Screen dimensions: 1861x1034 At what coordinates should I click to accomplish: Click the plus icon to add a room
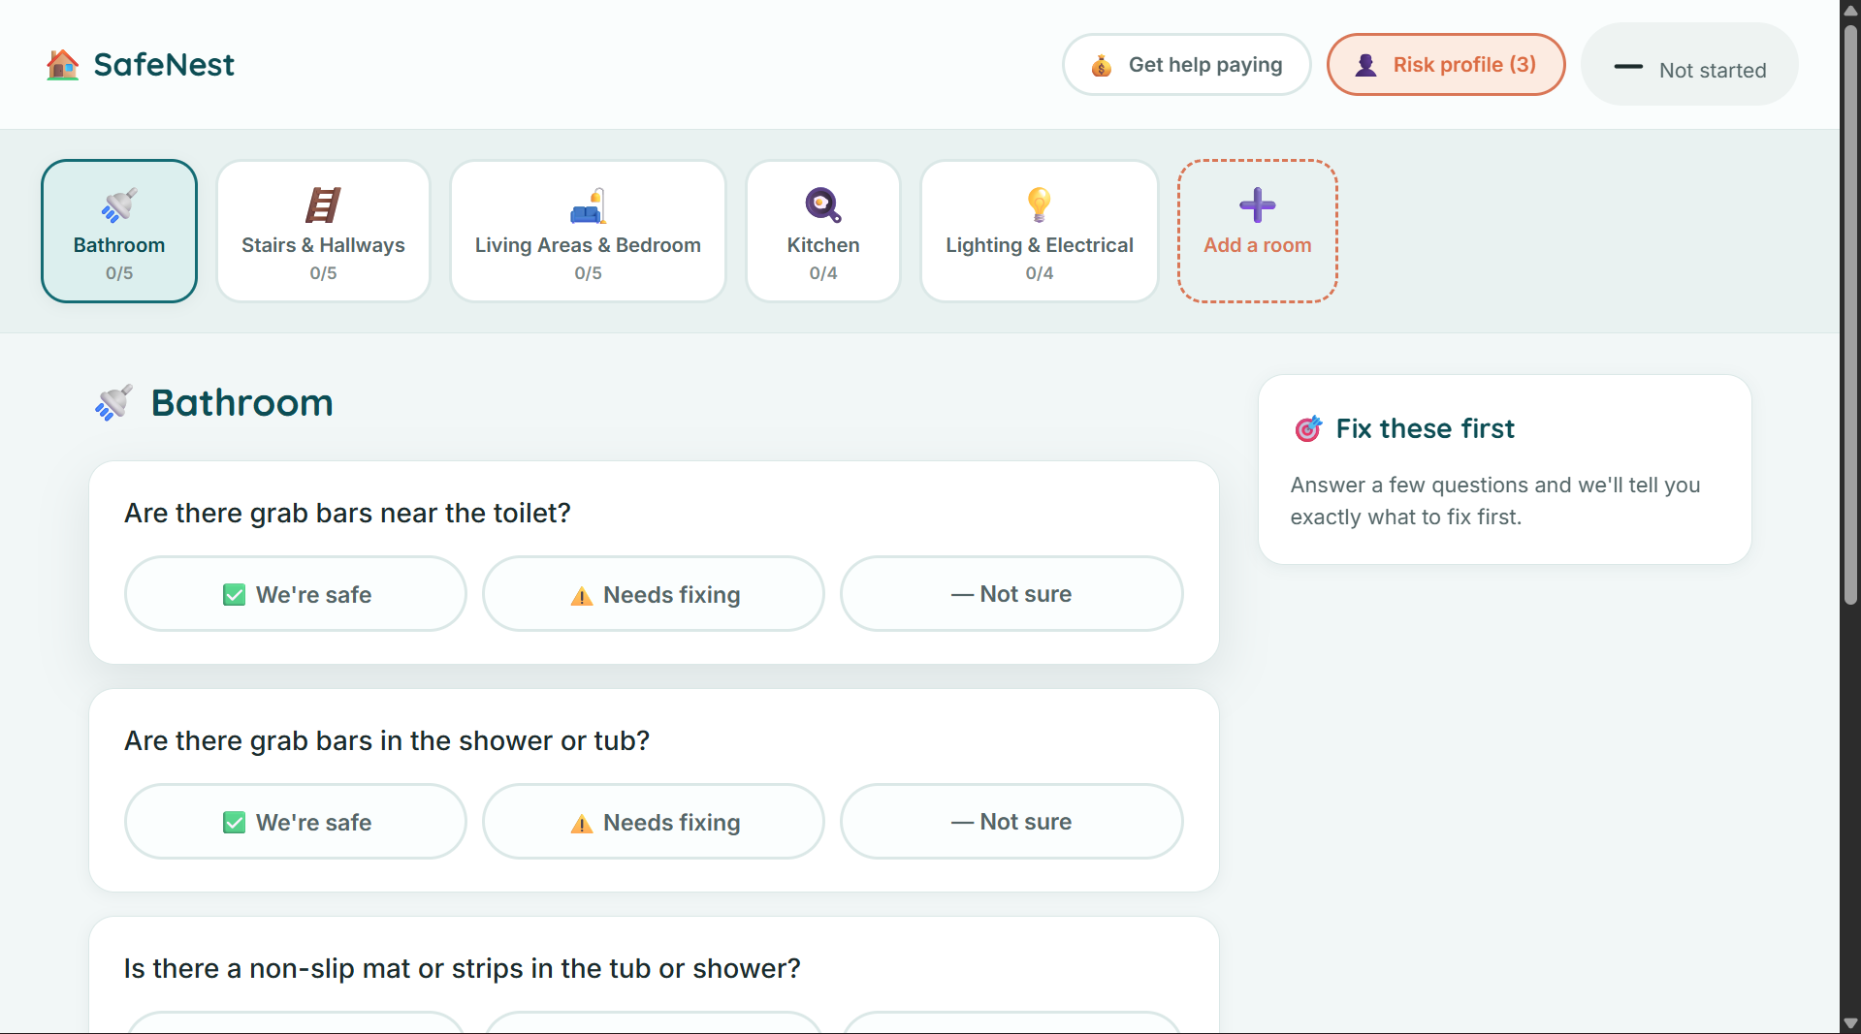click(x=1257, y=205)
